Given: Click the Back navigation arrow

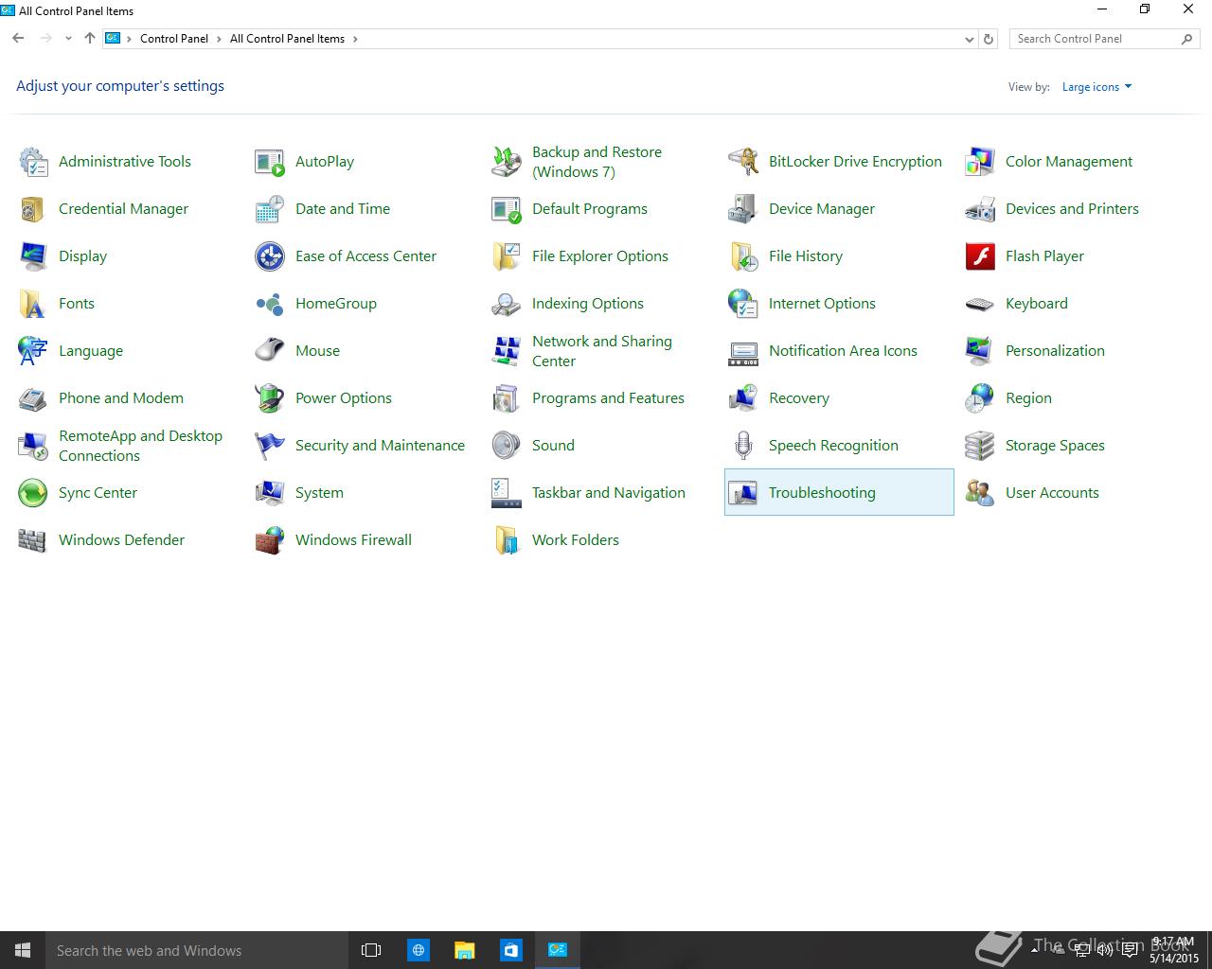Looking at the screenshot, I should point(18,39).
